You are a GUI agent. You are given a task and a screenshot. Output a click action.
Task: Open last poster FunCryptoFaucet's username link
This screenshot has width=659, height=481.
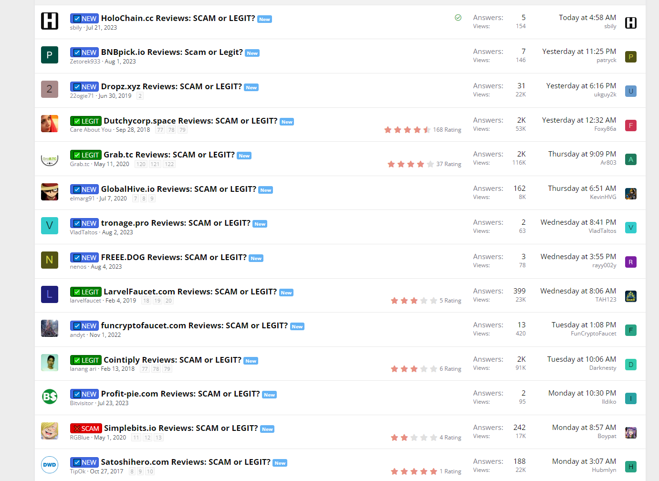click(594, 334)
